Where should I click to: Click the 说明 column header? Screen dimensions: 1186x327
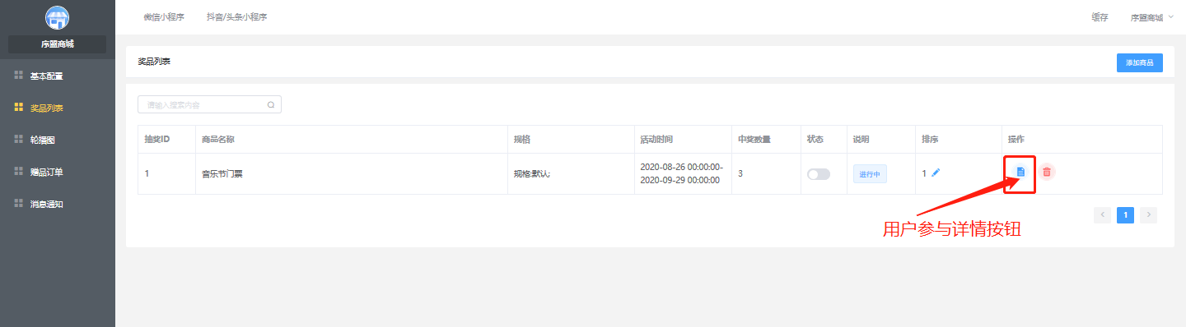(x=861, y=139)
